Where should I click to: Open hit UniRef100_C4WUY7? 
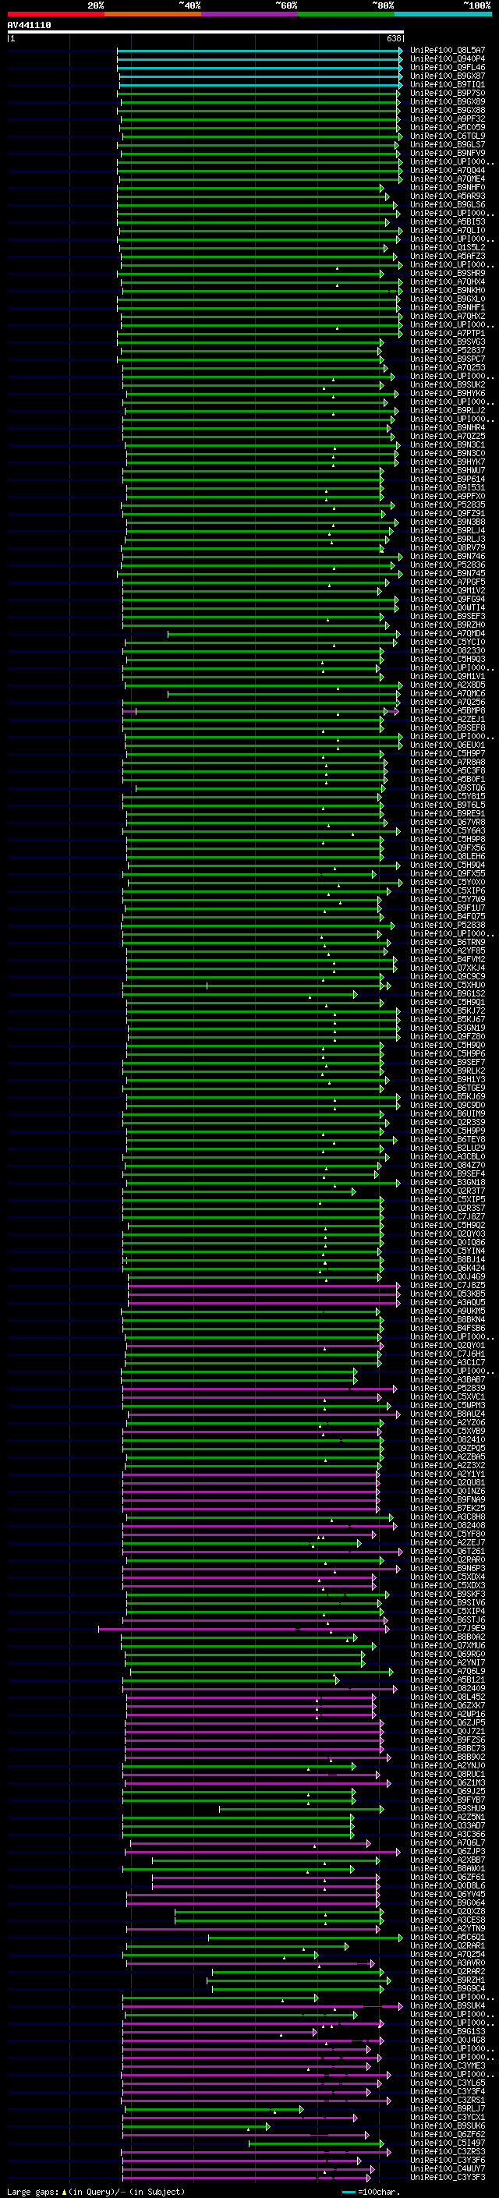point(448,2169)
